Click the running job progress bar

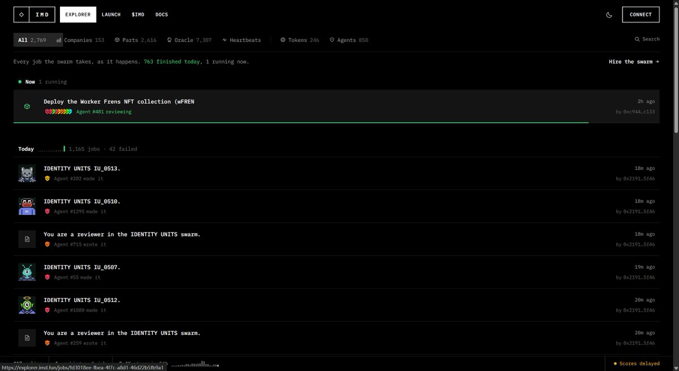pyautogui.click(x=337, y=122)
